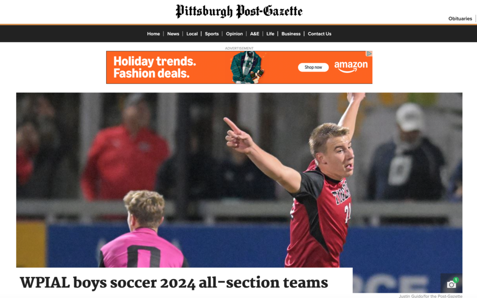
Task: Open the Local section
Action: [192, 33]
